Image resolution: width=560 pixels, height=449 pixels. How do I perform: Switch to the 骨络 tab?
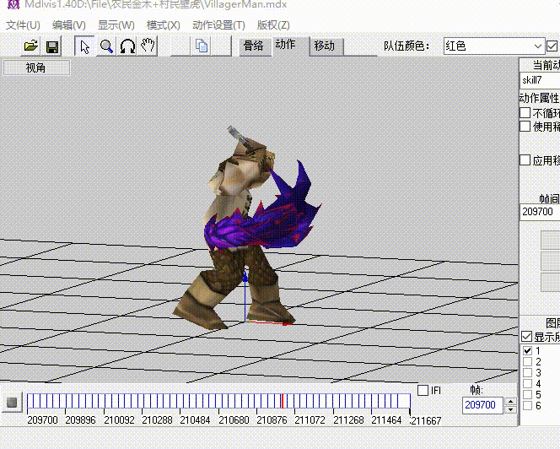pyautogui.click(x=253, y=46)
